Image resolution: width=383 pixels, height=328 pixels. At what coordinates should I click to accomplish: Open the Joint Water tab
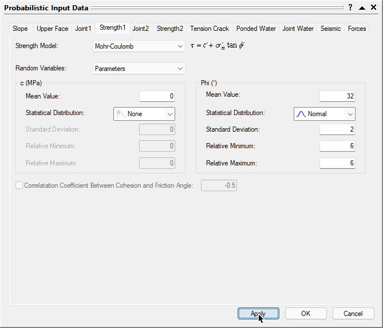pyautogui.click(x=298, y=29)
